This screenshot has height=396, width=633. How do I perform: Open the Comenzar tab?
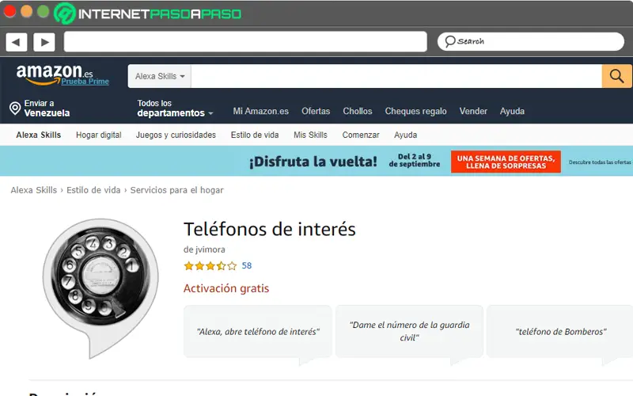pyautogui.click(x=361, y=135)
